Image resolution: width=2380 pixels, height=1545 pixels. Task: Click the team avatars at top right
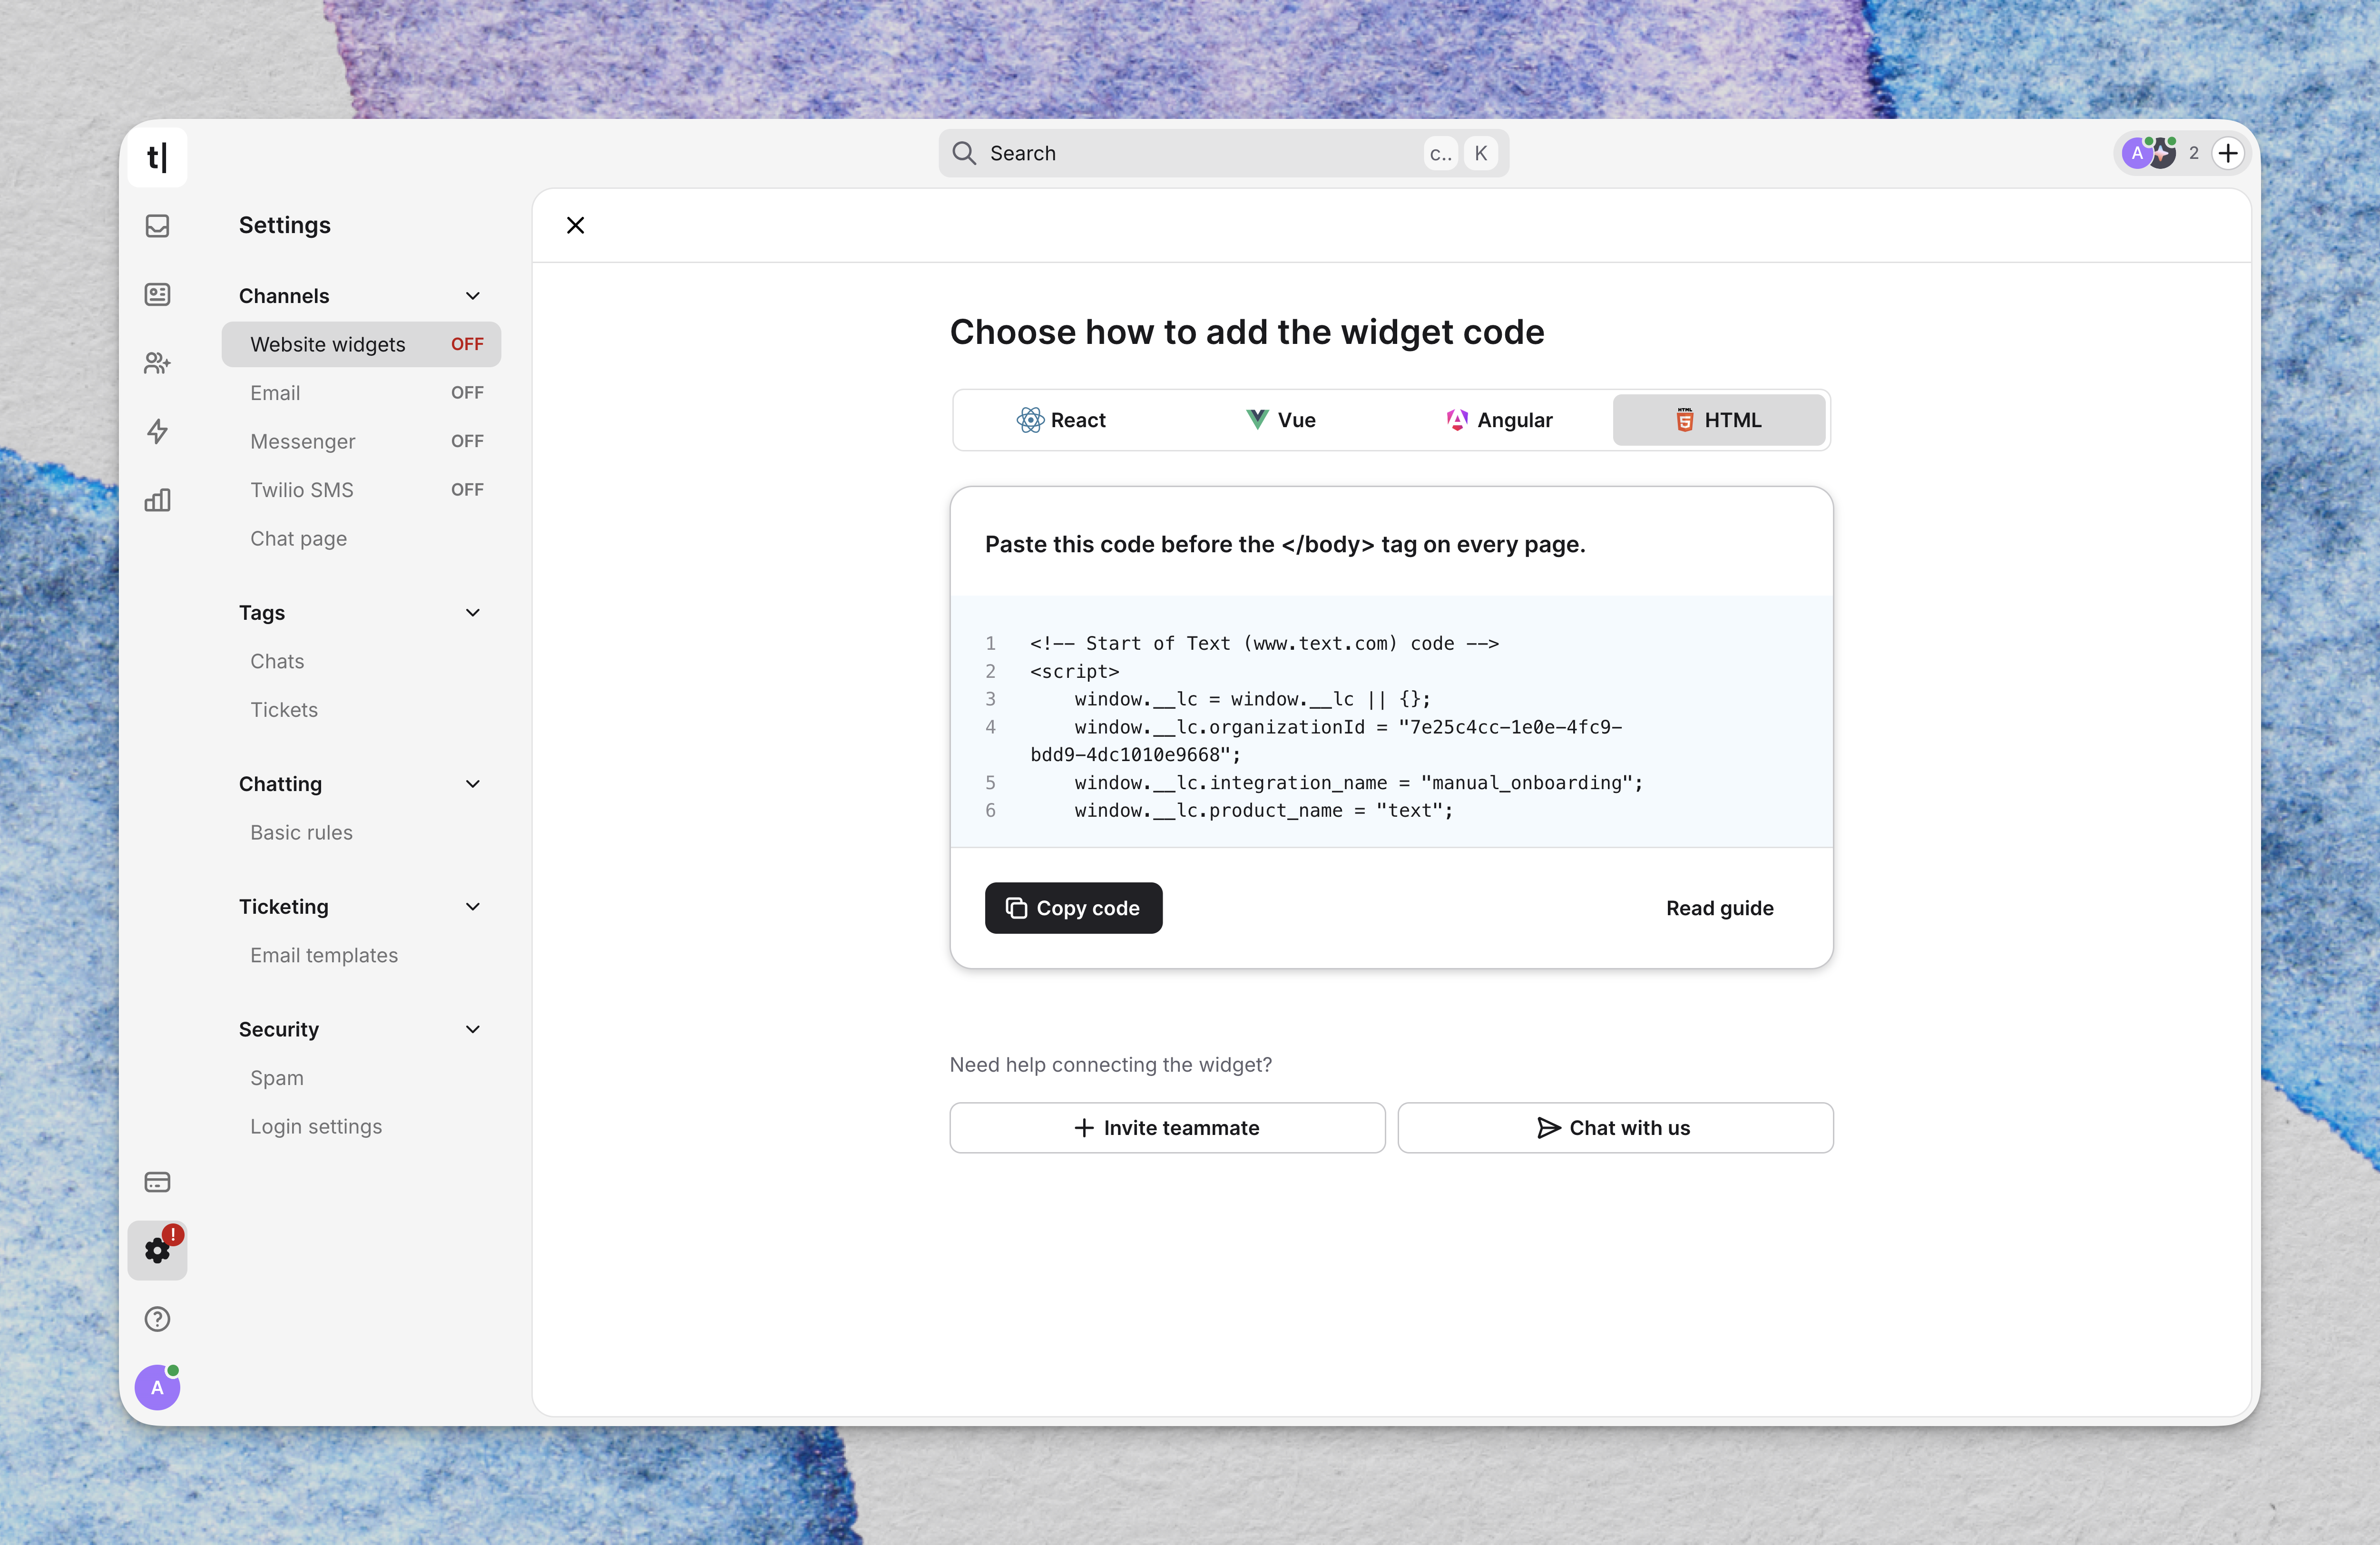pyautogui.click(x=2149, y=153)
